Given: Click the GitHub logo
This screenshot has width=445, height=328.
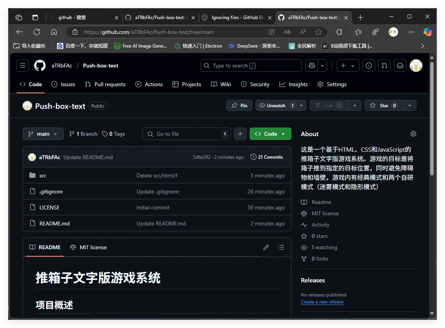Looking at the screenshot, I should point(39,66).
